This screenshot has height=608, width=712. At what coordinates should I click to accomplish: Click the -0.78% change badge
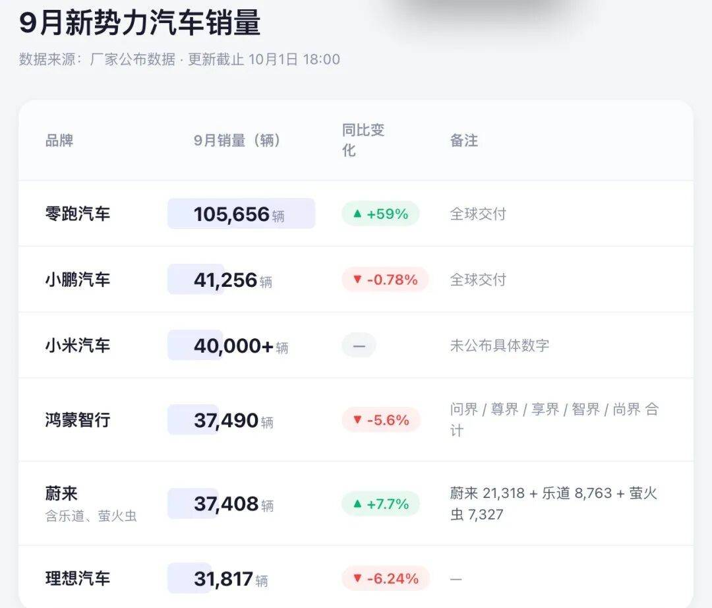click(385, 279)
